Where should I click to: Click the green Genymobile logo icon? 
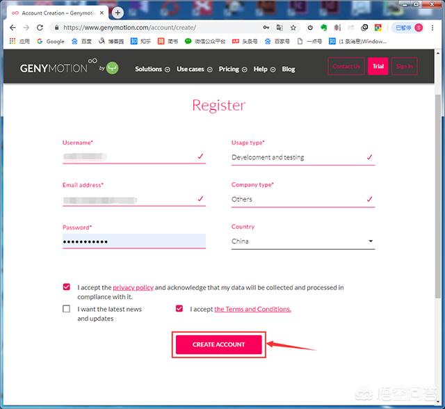pyautogui.click(x=112, y=68)
